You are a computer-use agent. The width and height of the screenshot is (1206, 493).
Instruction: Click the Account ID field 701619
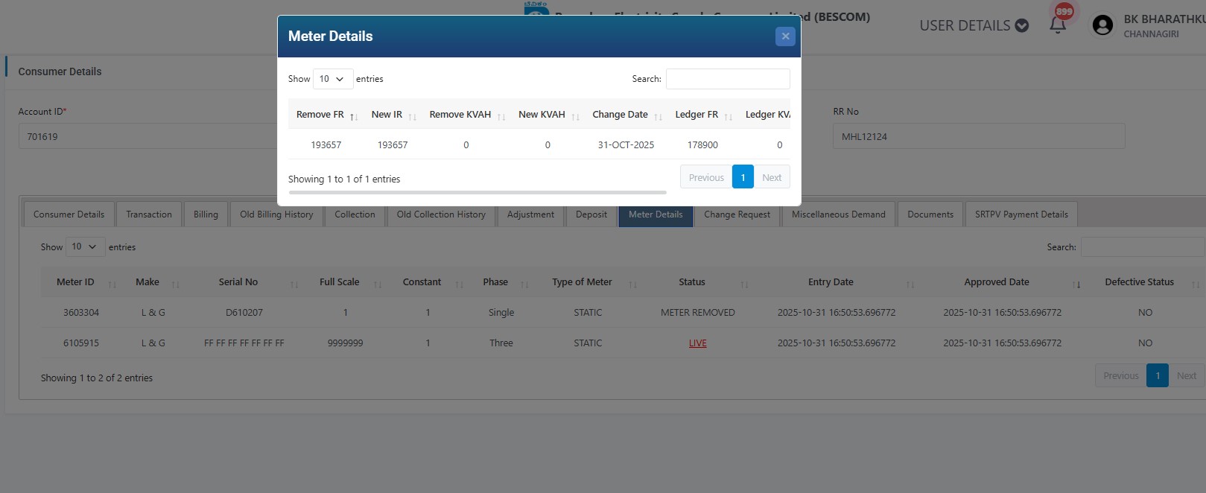pos(149,136)
